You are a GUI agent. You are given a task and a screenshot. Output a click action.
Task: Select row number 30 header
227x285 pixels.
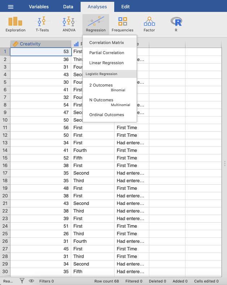coord(5,271)
